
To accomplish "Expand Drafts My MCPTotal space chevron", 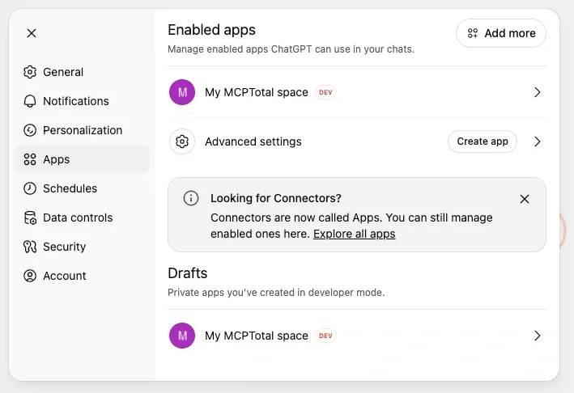I will point(537,336).
